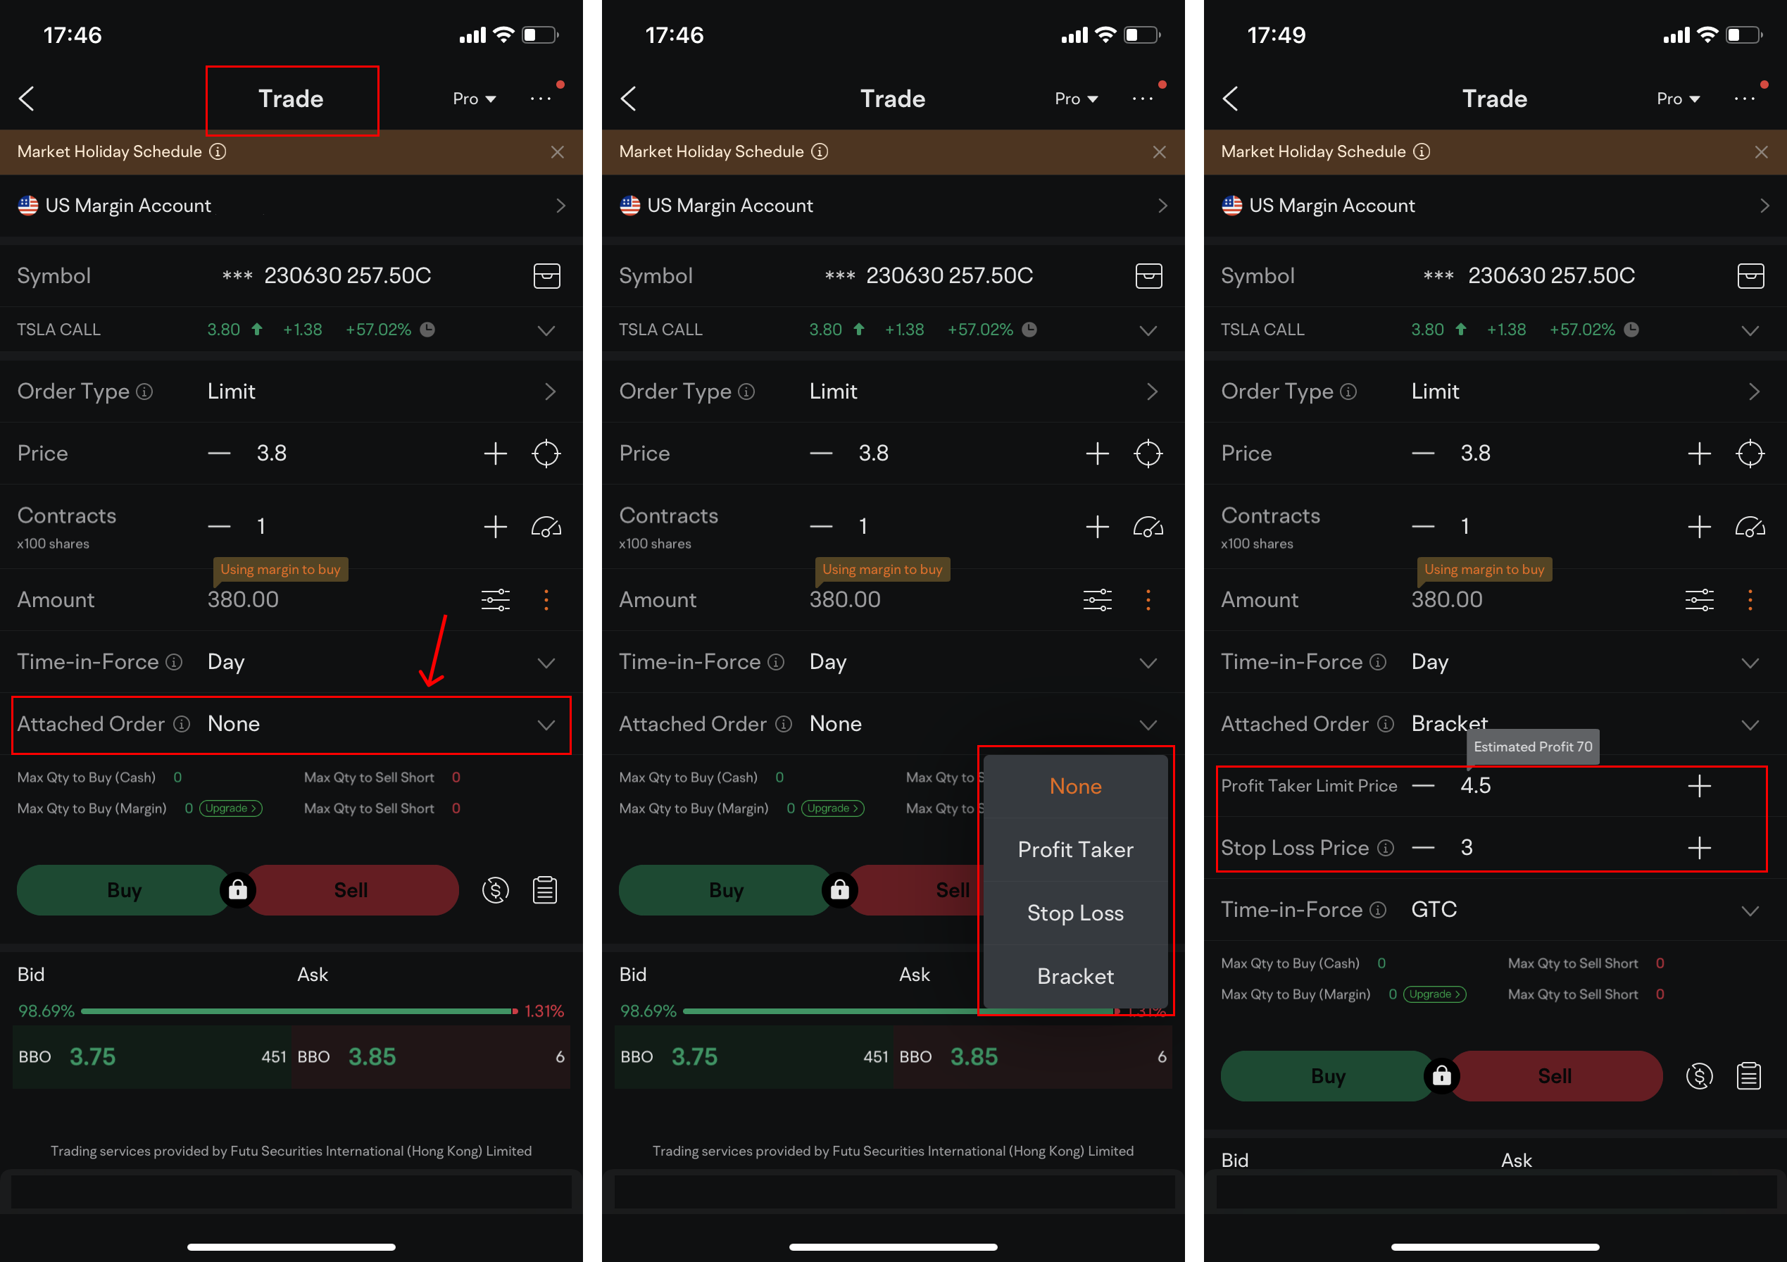This screenshot has height=1262, width=1787.
Task: Tap the green Upgrade link
Action: click(x=230, y=808)
